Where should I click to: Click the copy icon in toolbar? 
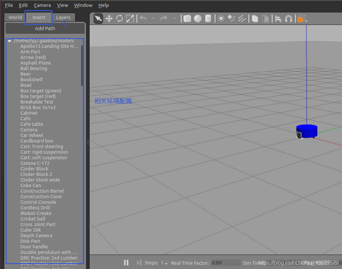point(255,19)
